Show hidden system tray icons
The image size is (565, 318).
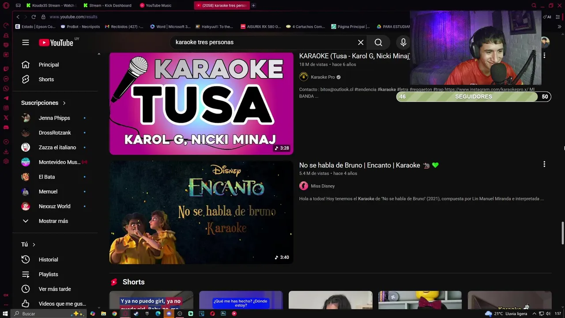(x=534, y=314)
